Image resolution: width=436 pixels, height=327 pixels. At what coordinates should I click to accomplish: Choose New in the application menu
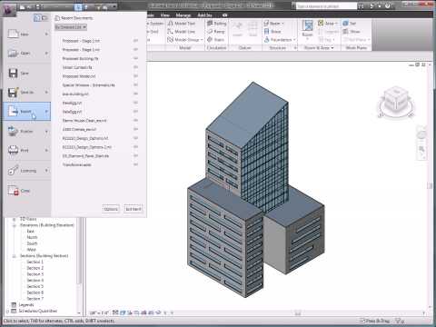27,35
